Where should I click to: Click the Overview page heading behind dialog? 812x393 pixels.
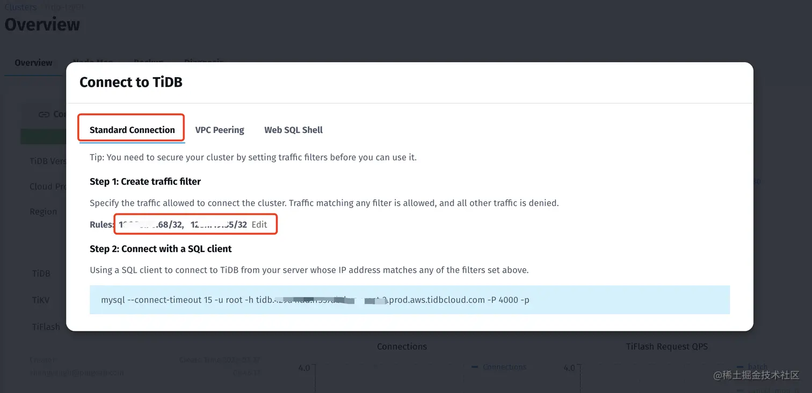pyautogui.click(x=42, y=25)
